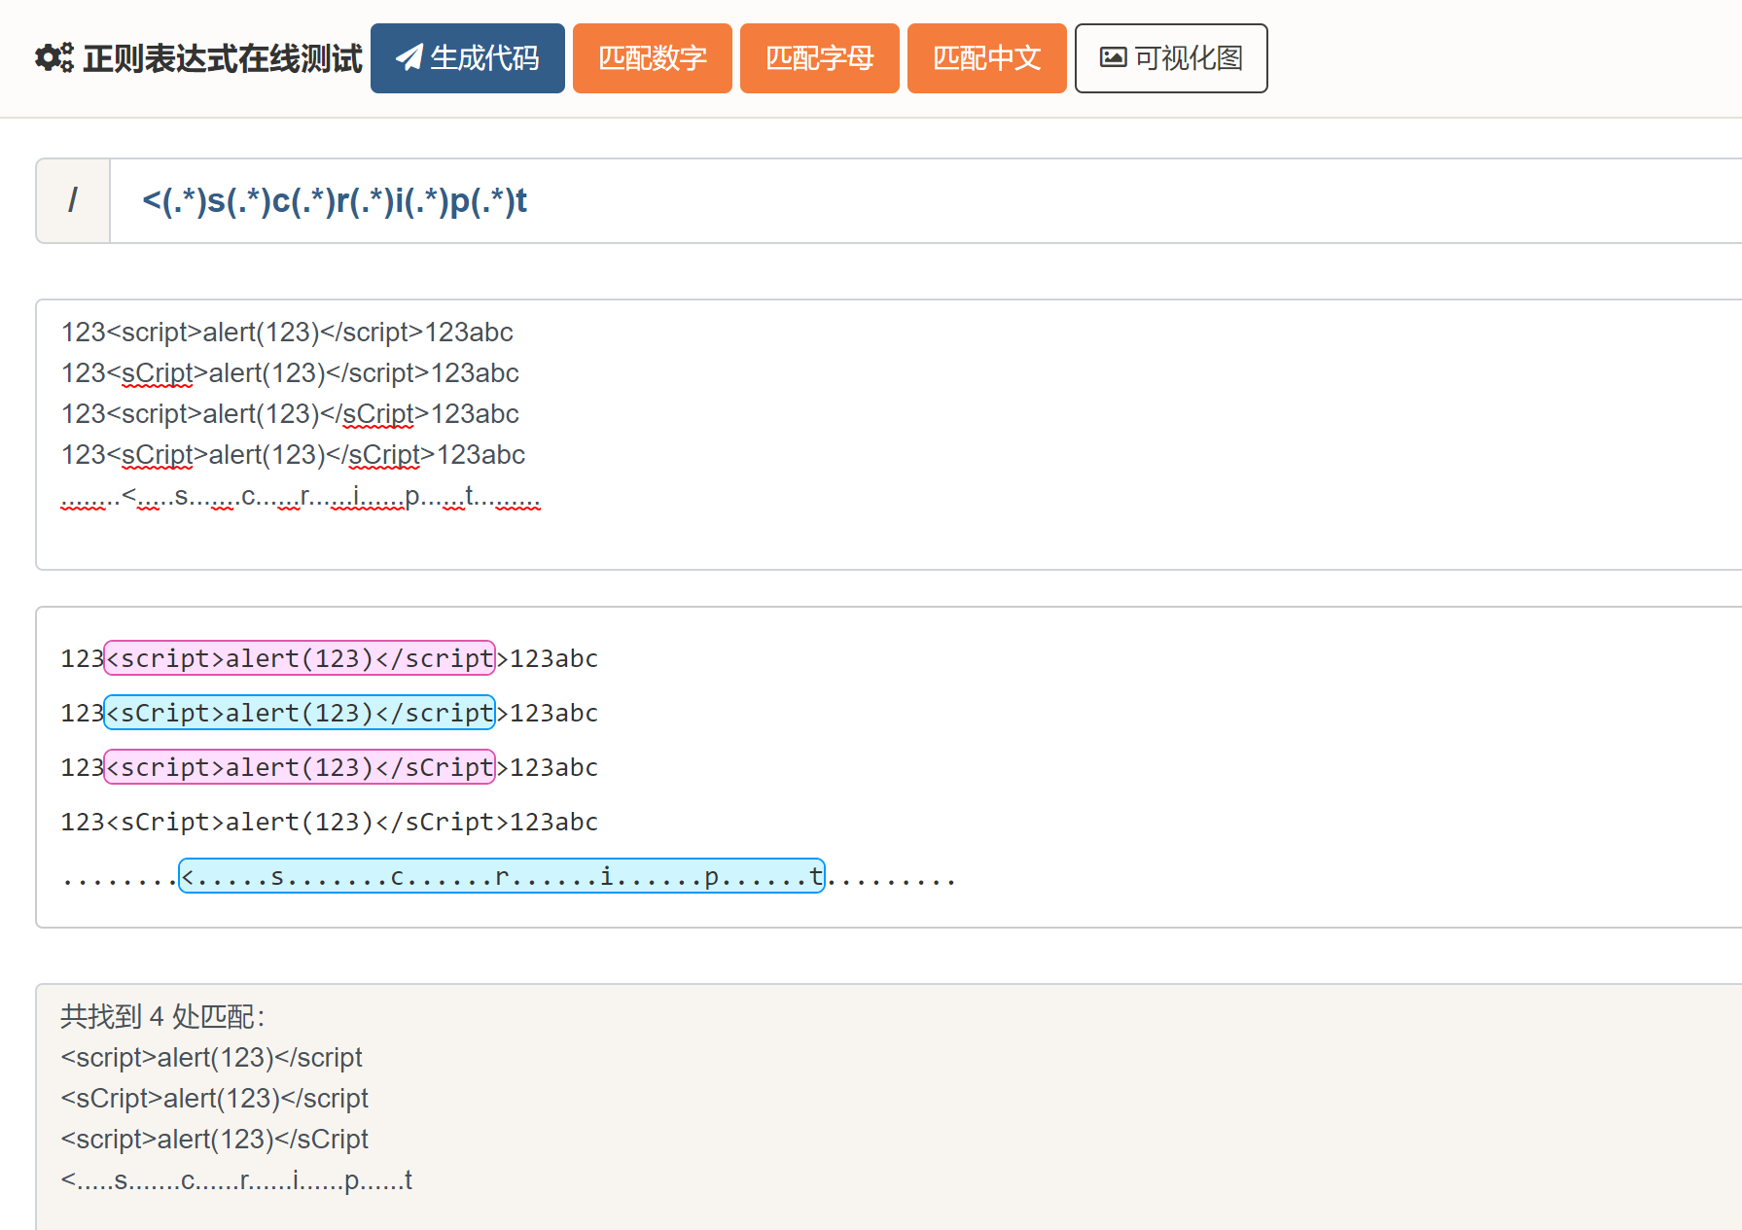This screenshot has width=1742, height=1230.
Task: Click into the regex pattern input field
Action: (x=926, y=201)
